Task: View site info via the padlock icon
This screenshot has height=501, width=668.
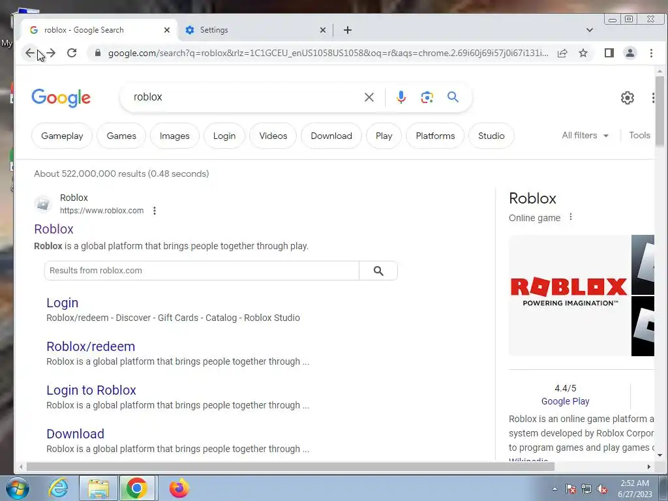Action: pyautogui.click(x=98, y=53)
